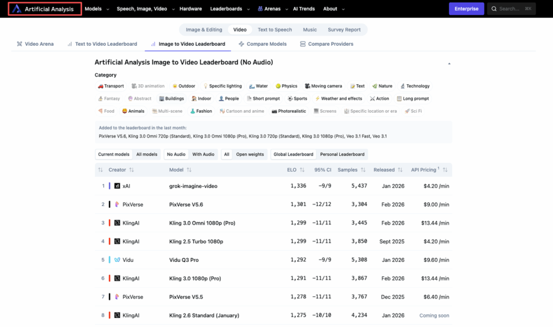
Task: Click PixVerse logo in PixVerse V5.6 row
Action: 117,205
